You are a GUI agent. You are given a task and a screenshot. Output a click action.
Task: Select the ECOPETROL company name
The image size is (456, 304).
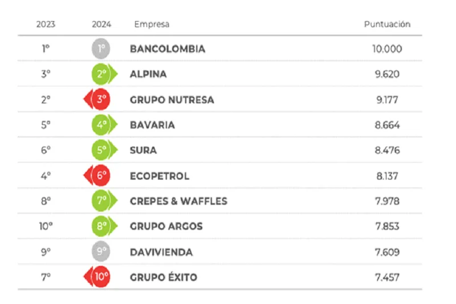click(x=160, y=176)
